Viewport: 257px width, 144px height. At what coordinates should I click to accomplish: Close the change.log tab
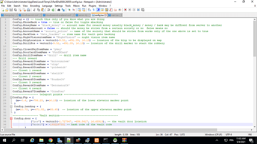(16, 15)
